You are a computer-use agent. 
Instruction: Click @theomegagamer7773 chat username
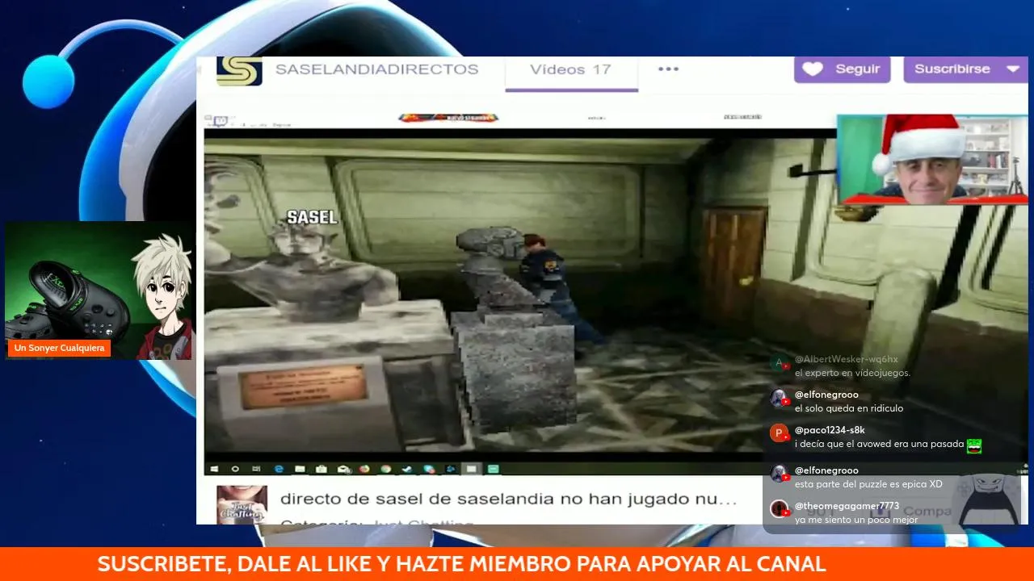pos(847,506)
